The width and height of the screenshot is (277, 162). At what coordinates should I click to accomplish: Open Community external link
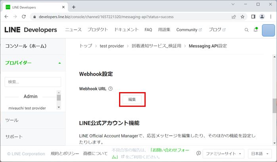click(x=189, y=30)
